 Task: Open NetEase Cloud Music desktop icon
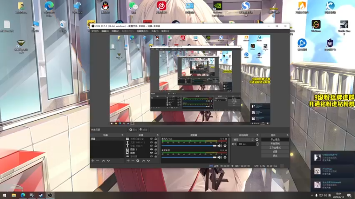pyautogui.click(x=162, y=8)
